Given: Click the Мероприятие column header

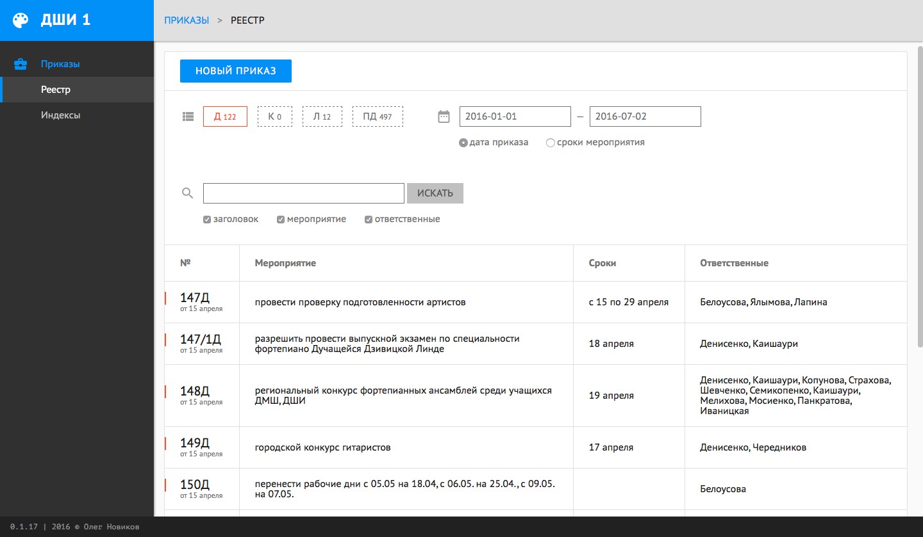Looking at the screenshot, I should (x=285, y=263).
